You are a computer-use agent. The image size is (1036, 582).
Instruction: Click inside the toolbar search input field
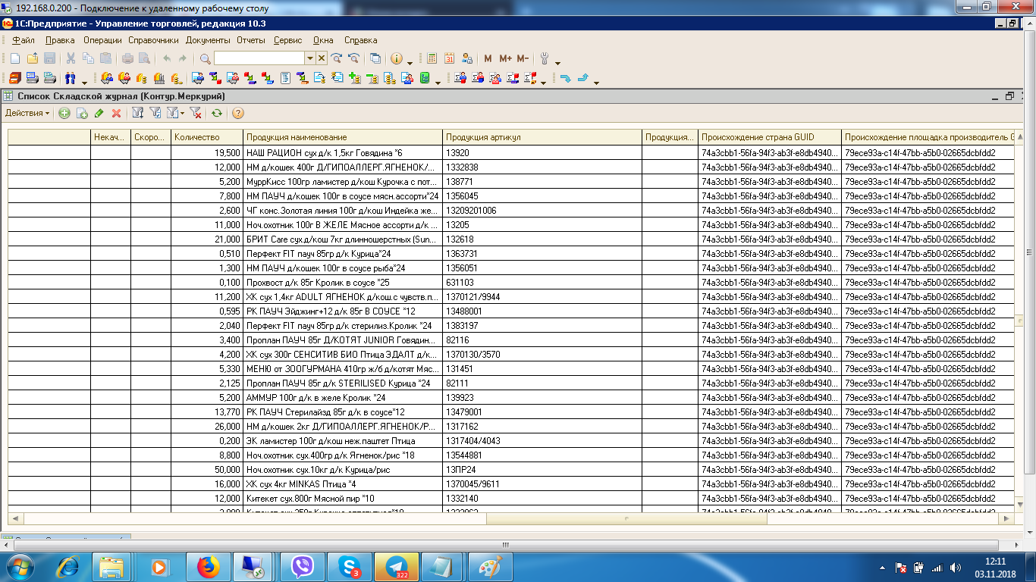(x=259, y=58)
